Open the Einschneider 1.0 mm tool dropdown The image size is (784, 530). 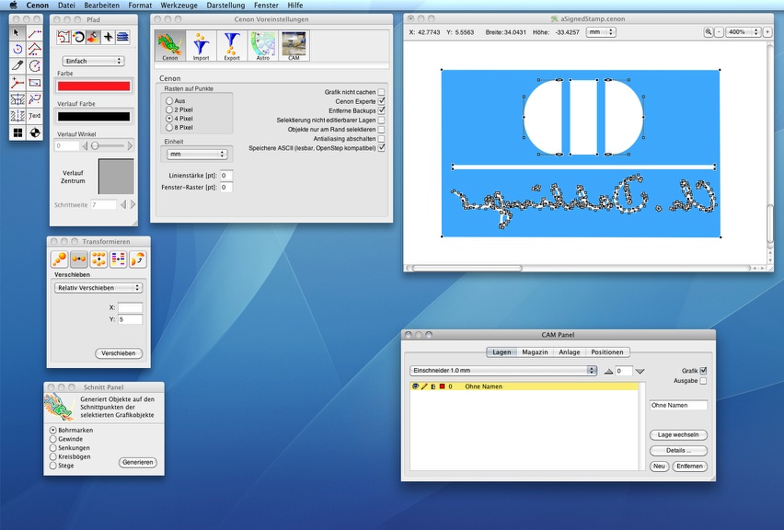[x=503, y=371]
